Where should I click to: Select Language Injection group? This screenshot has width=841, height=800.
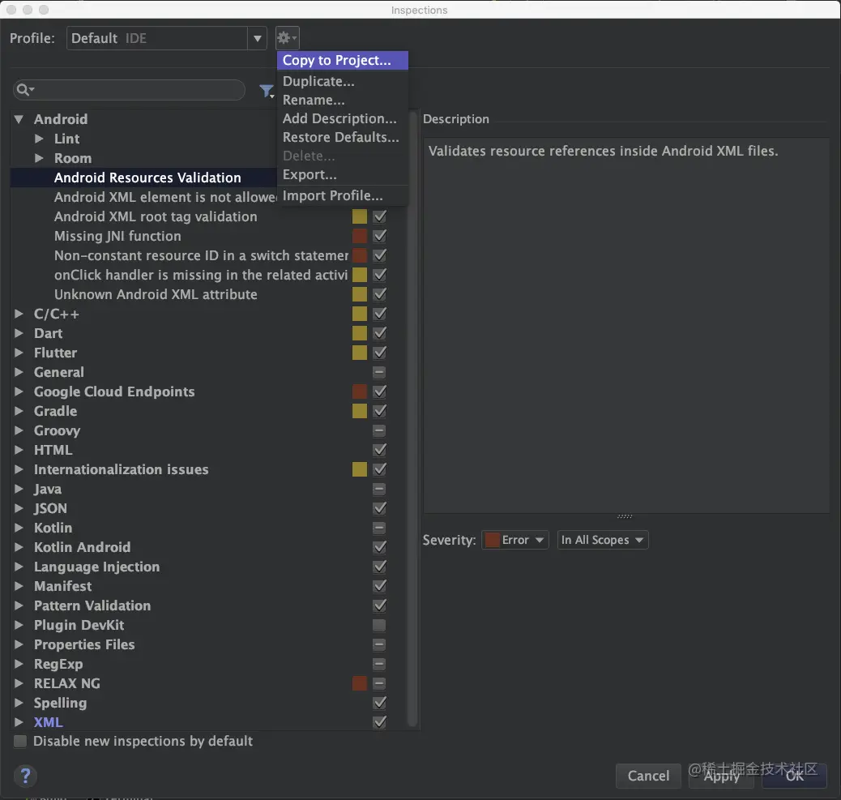(x=96, y=567)
